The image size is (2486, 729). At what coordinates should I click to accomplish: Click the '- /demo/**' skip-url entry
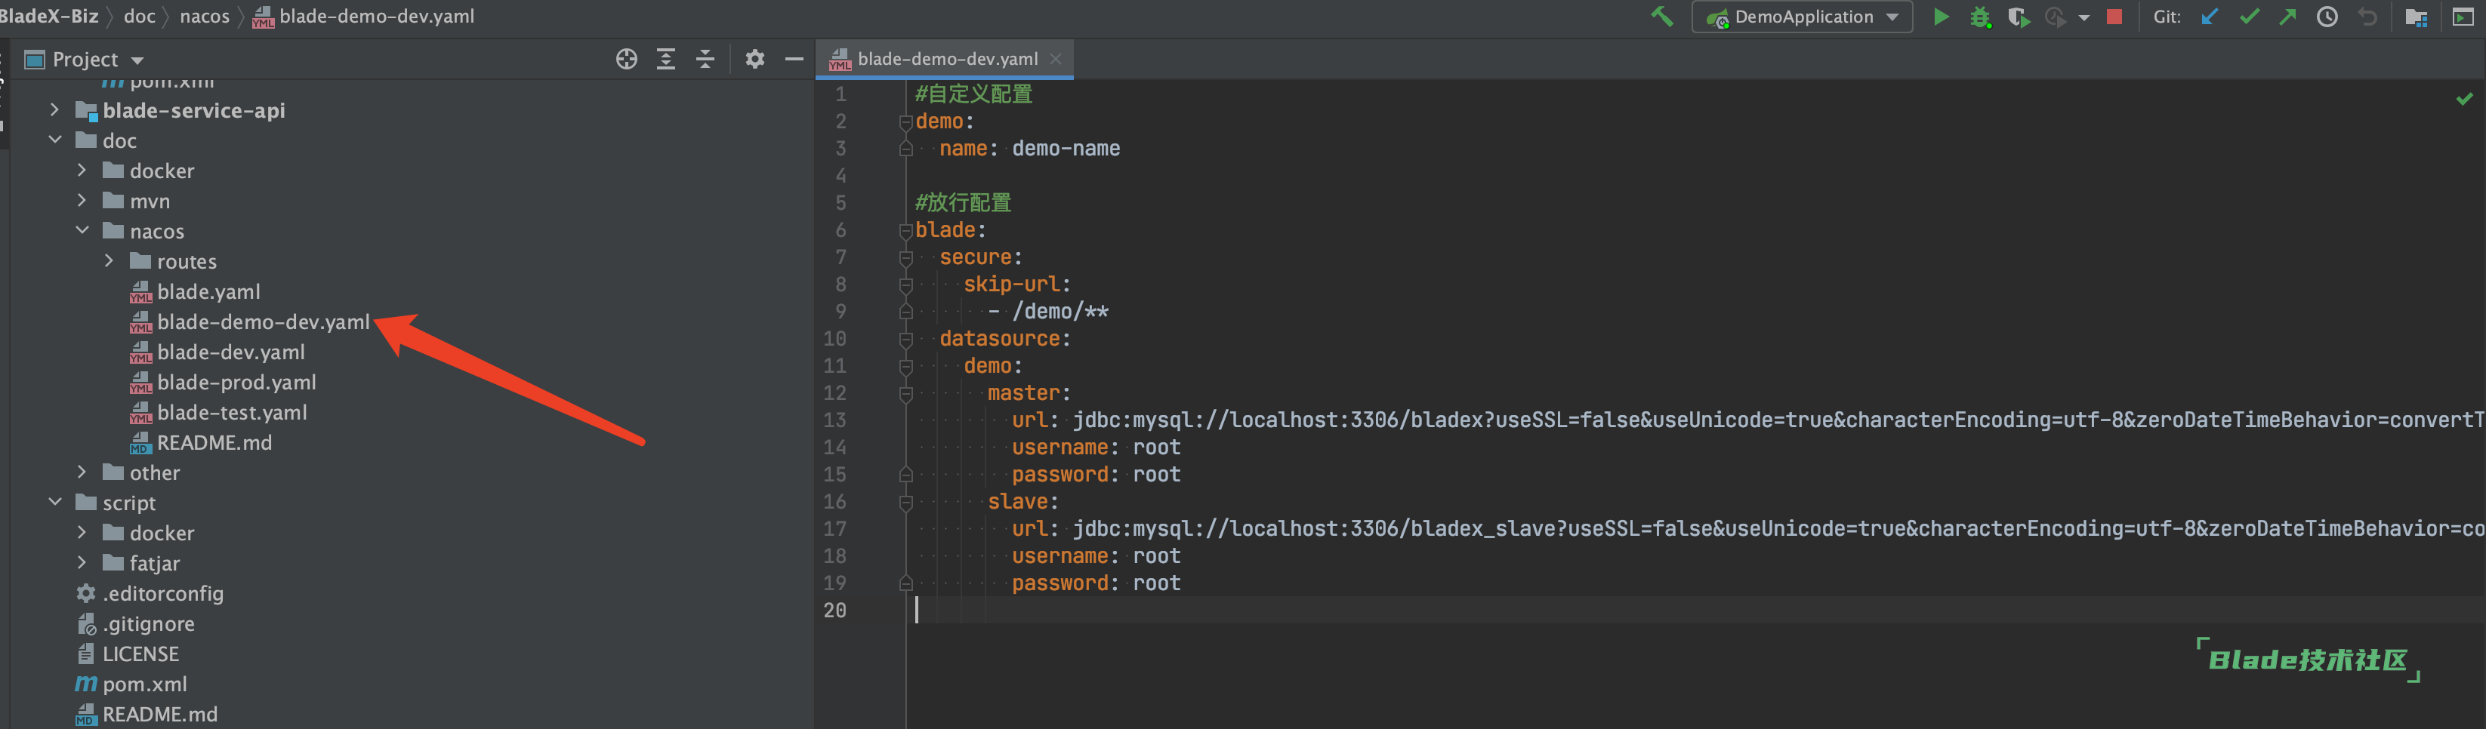point(1048,312)
